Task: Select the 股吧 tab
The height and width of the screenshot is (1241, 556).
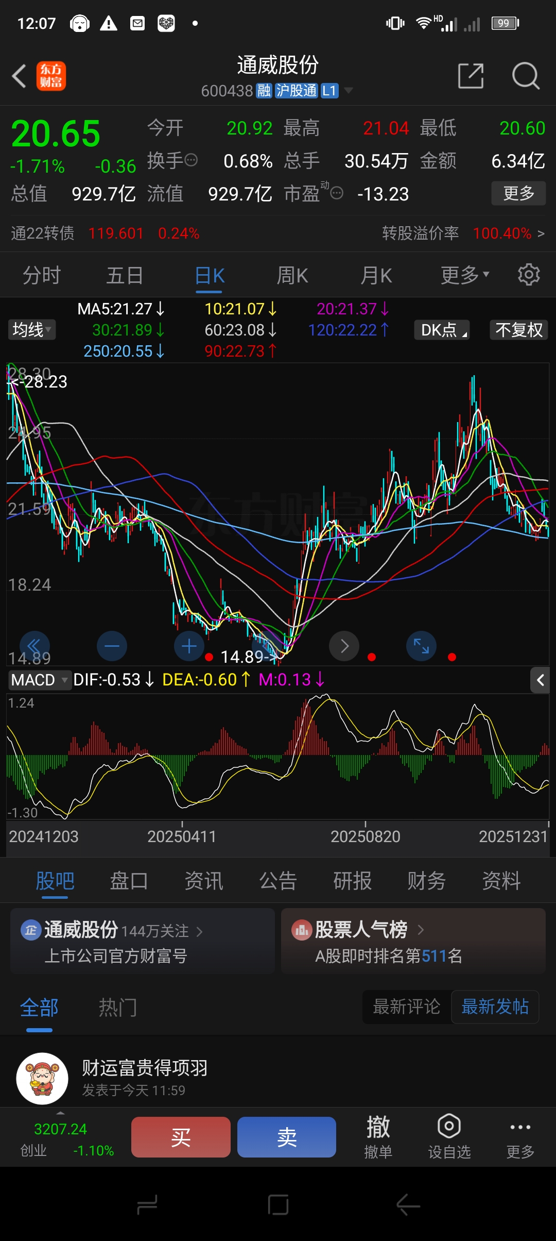Action: coord(55,881)
